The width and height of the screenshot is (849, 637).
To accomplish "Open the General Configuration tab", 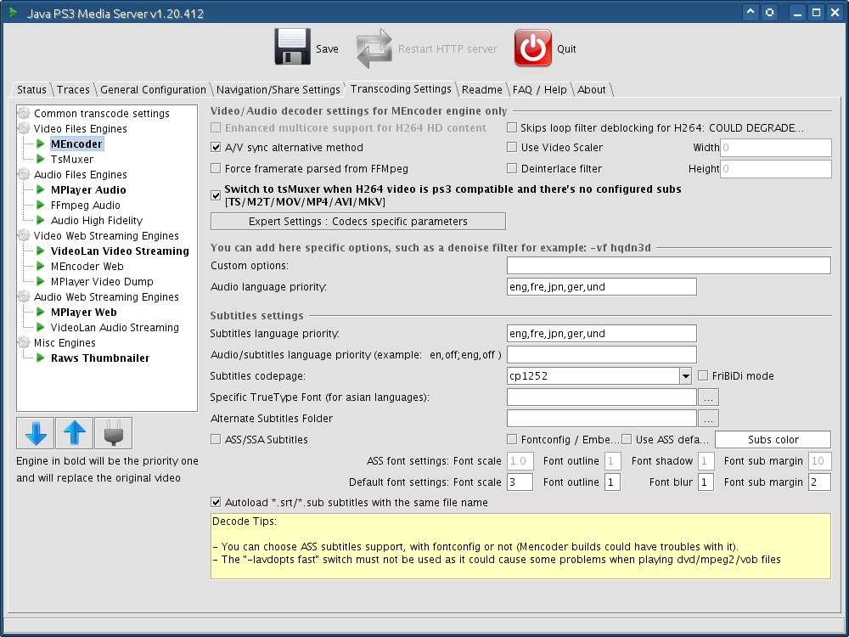I will [153, 90].
